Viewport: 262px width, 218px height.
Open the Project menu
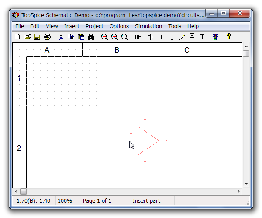pyautogui.click(x=94, y=26)
